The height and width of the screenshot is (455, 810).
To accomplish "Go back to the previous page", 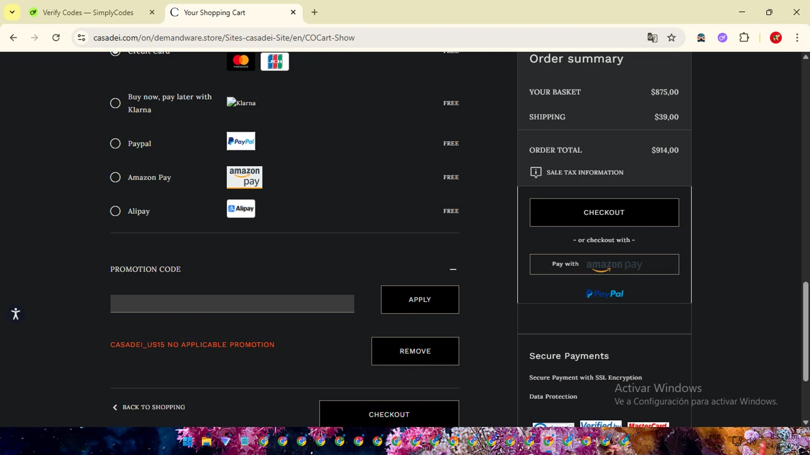I will [x=13, y=38].
